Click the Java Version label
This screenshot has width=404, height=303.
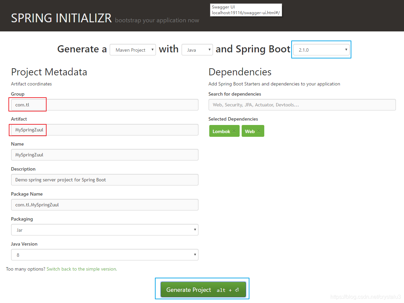[24, 244]
